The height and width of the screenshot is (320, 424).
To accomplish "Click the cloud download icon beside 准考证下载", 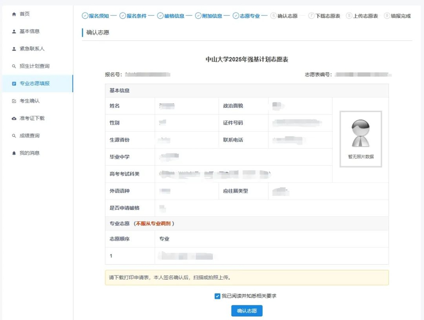I will click(14, 118).
